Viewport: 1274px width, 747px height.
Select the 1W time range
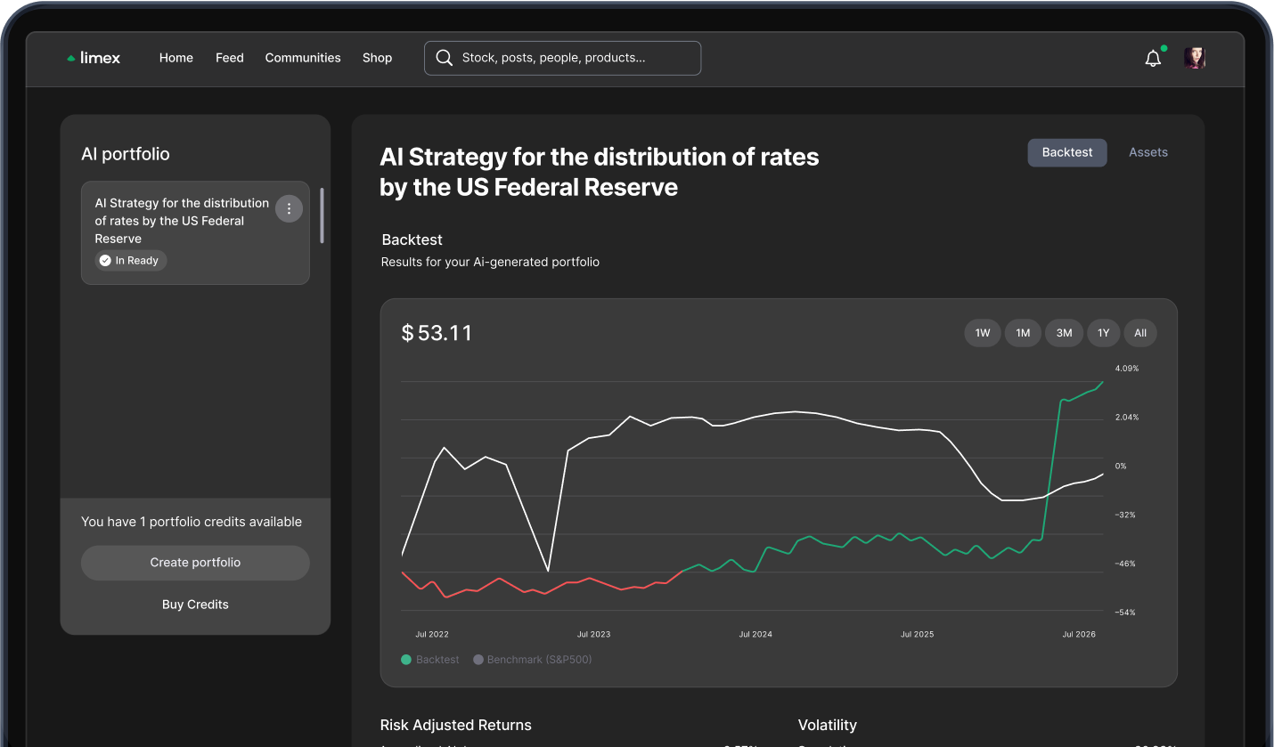(983, 333)
